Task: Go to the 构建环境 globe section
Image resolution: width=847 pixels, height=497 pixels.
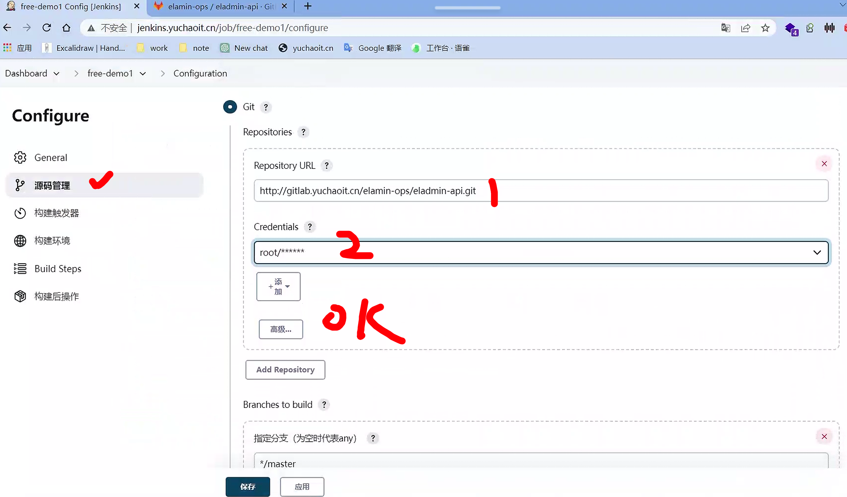Action: [x=52, y=241]
